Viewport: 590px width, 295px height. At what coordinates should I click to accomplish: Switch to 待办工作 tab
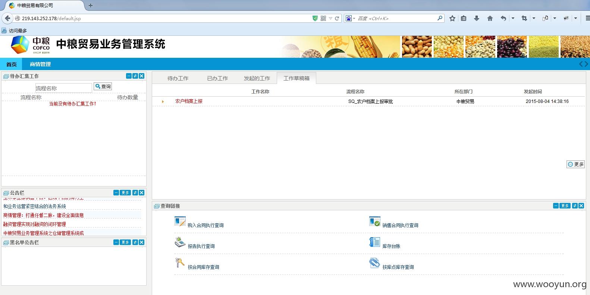click(178, 78)
